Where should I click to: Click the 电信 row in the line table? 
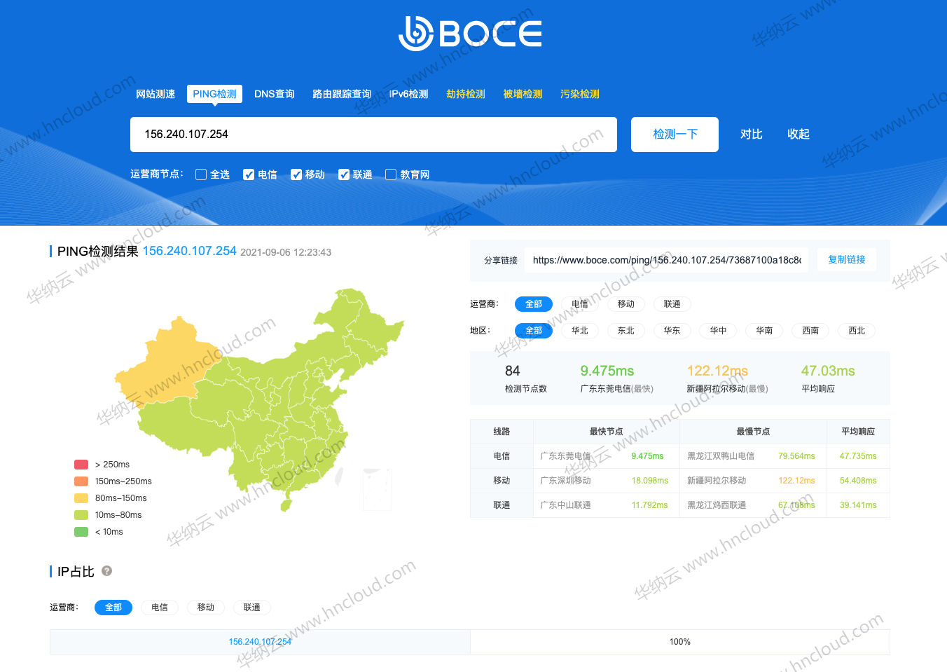(679, 456)
